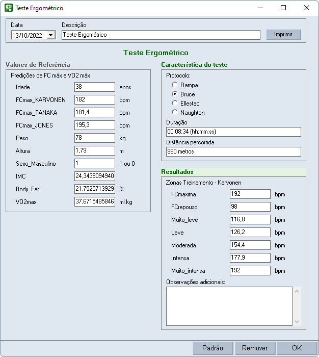The height and width of the screenshot is (357, 319).
Task: Select the FCrepouso value field
Action: click(250, 207)
